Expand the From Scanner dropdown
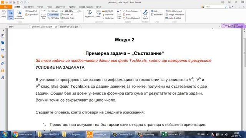 (x=140, y=11)
